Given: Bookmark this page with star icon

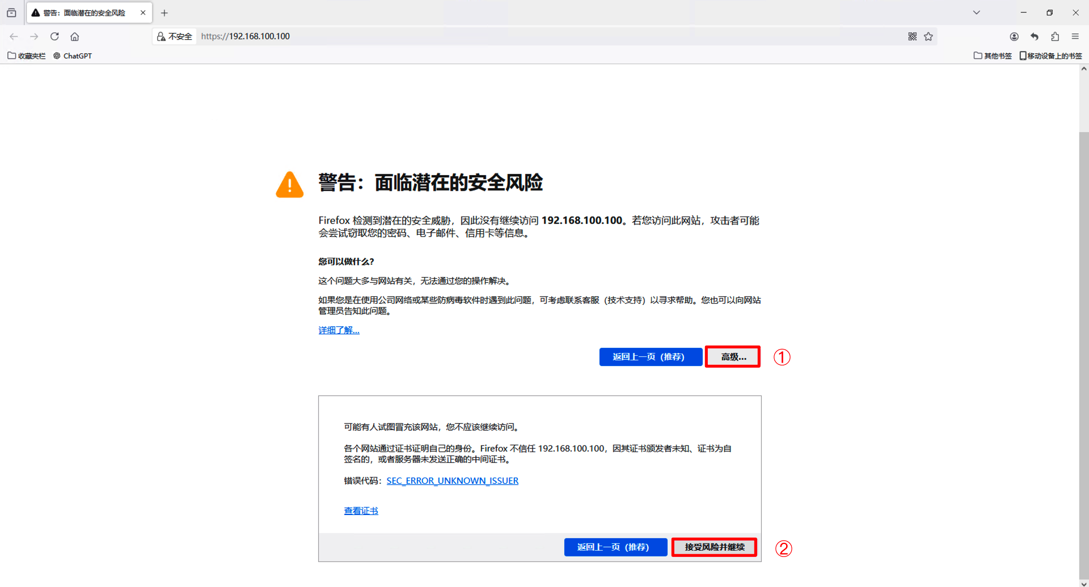Looking at the screenshot, I should (x=928, y=36).
